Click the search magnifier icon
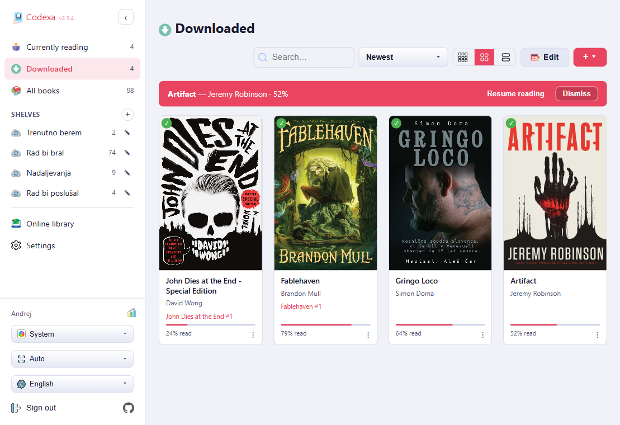 [x=263, y=58]
